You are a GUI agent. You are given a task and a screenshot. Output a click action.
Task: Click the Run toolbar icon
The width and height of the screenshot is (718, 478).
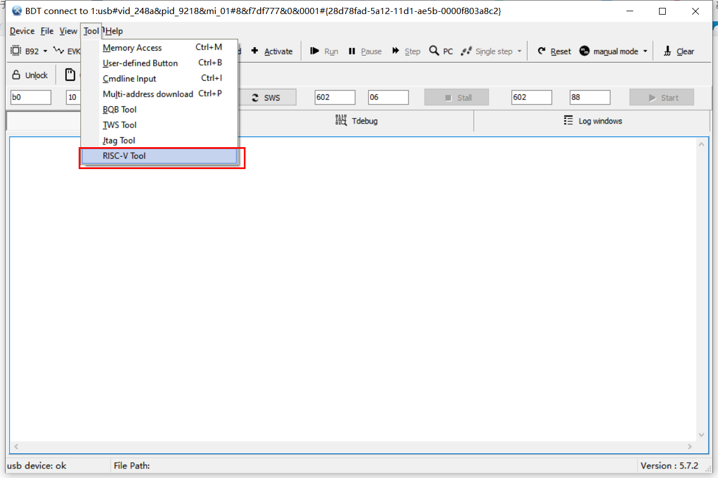pos(315,51)
